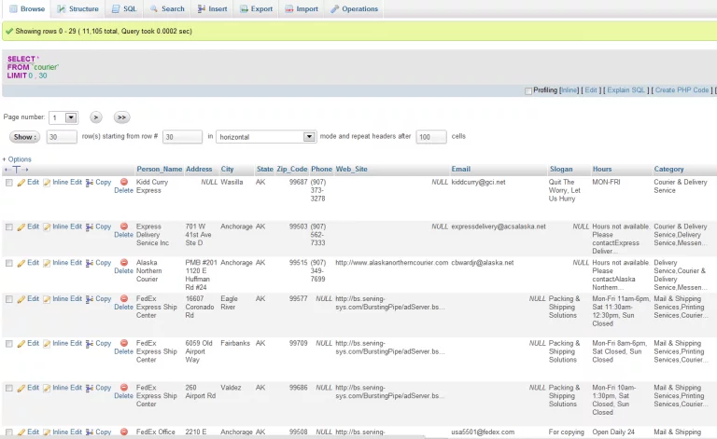Open the Page number dropdown
Viewport: 717px width, 439px height.
[64, 117]
